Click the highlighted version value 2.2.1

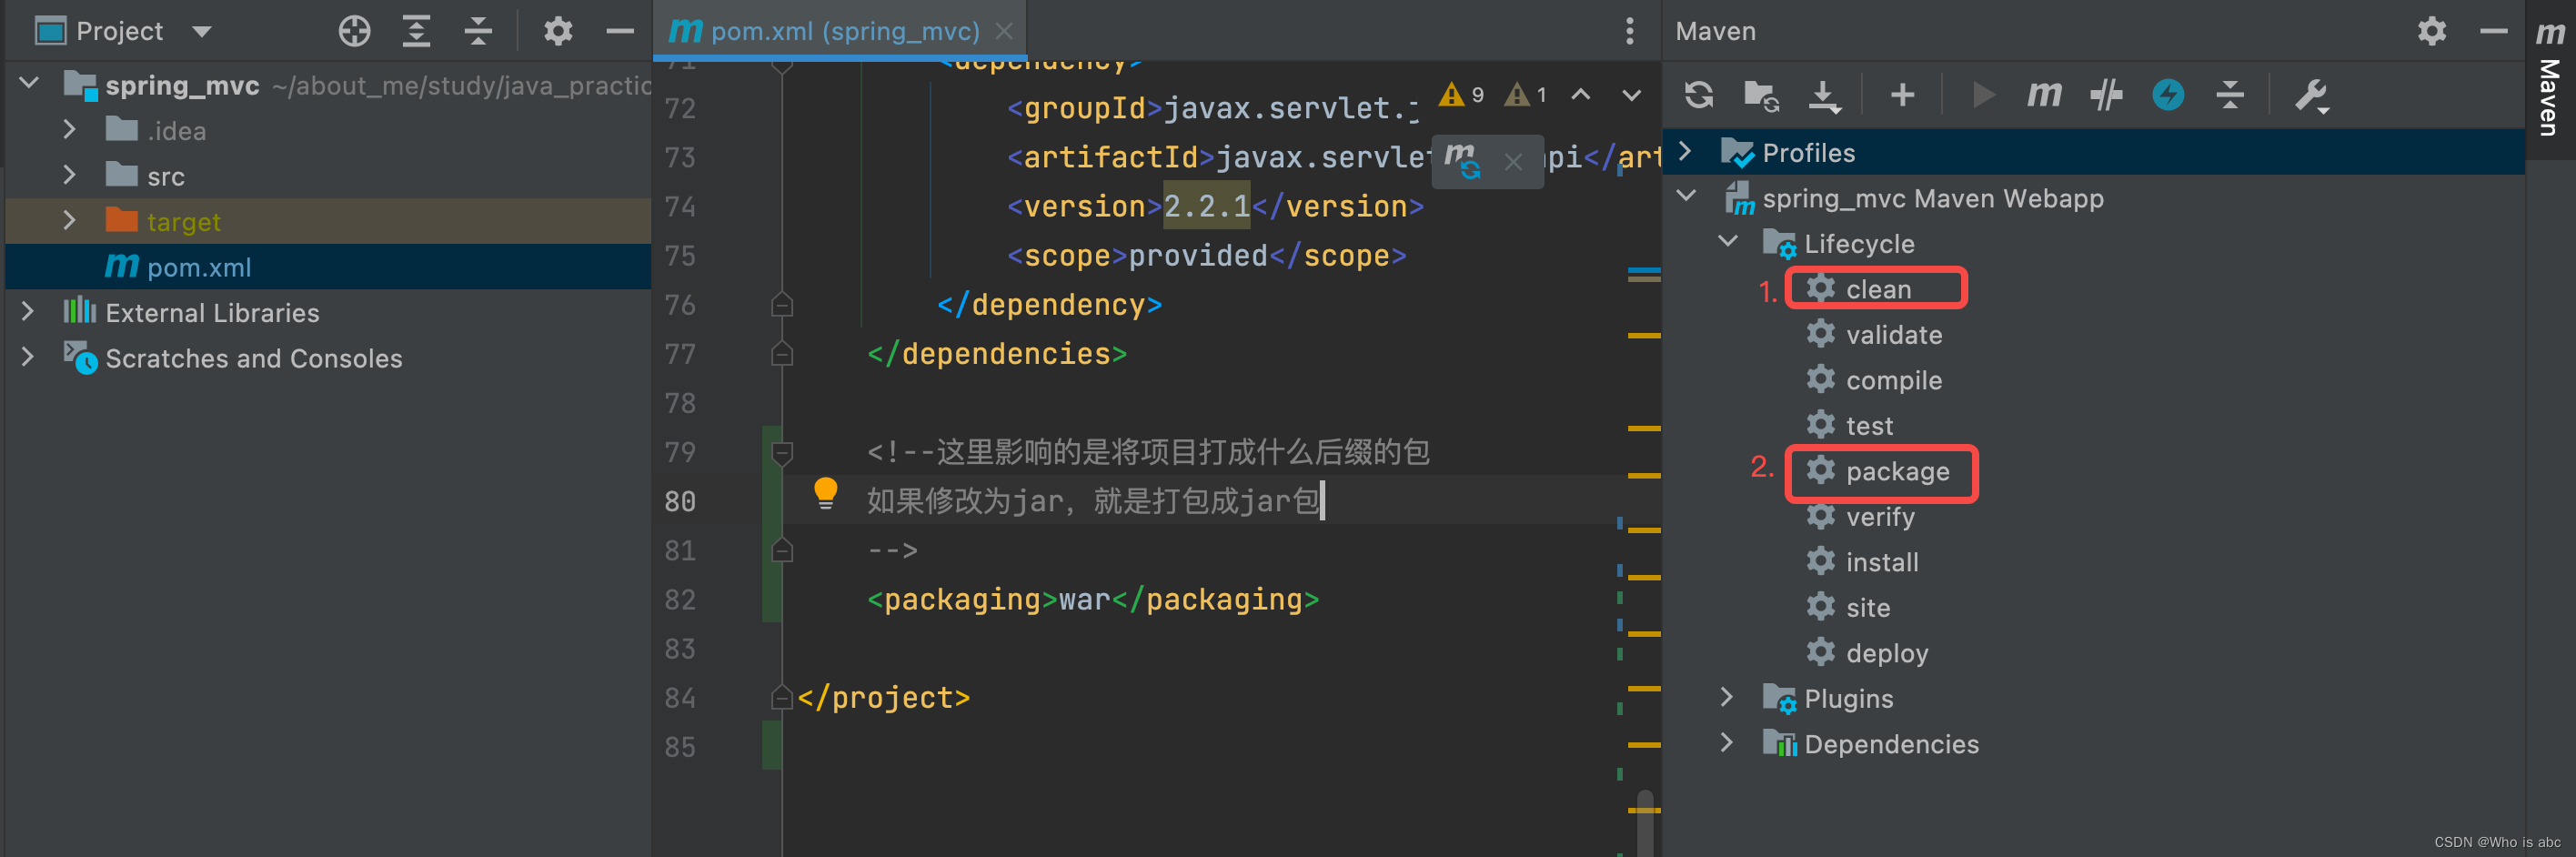pos(1206,206)
